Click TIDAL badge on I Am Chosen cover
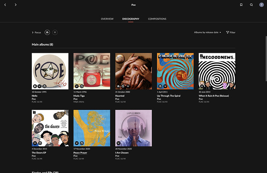 pyautogui.click(x=118, y=143)
